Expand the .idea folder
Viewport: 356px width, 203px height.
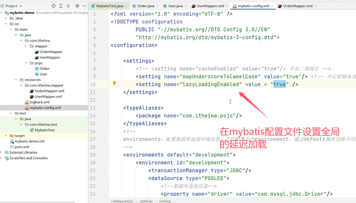6,18
